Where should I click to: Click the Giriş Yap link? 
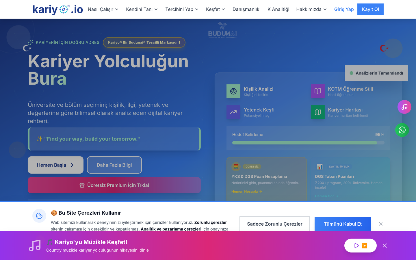point(344,9)
